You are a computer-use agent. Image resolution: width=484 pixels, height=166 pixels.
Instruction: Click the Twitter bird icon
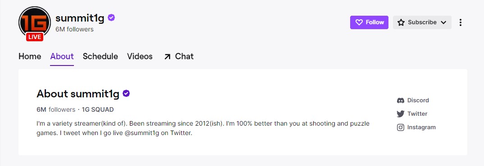point(400,114)
